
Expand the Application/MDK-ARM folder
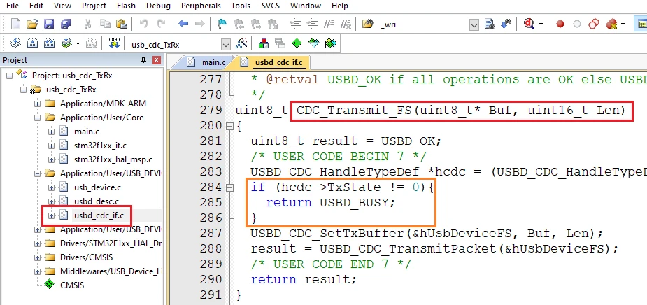[x=37, y=104]
